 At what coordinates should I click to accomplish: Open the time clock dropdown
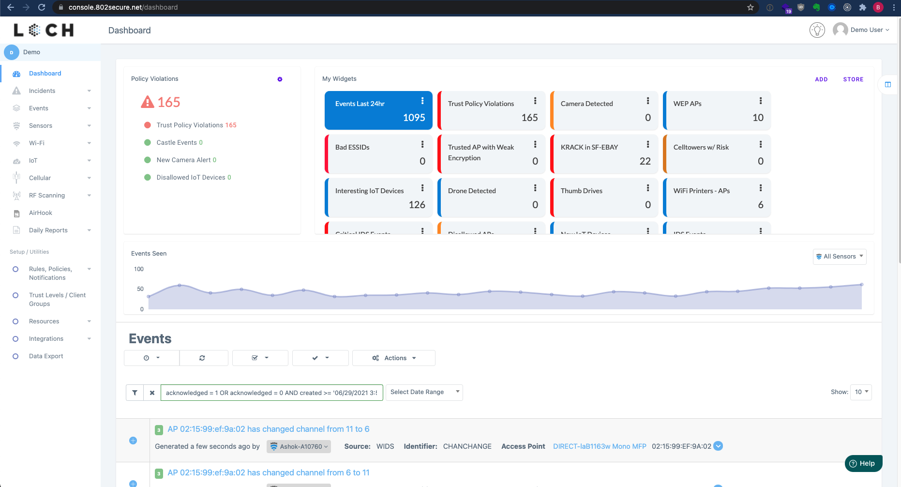[x=151, y=358]
